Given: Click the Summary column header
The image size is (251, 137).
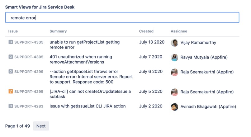Looking at the screenshot, I should click(58, 31).
